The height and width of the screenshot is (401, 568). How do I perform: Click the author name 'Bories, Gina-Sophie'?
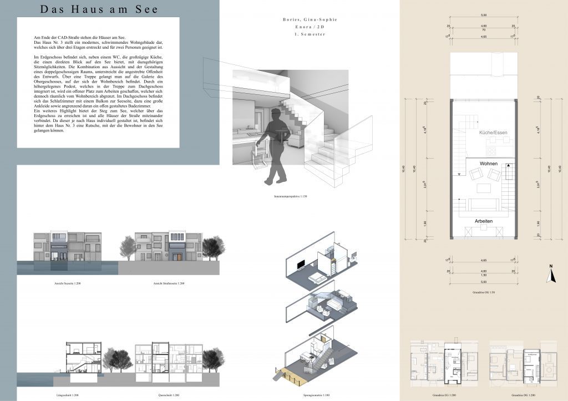tap(310, 19)
